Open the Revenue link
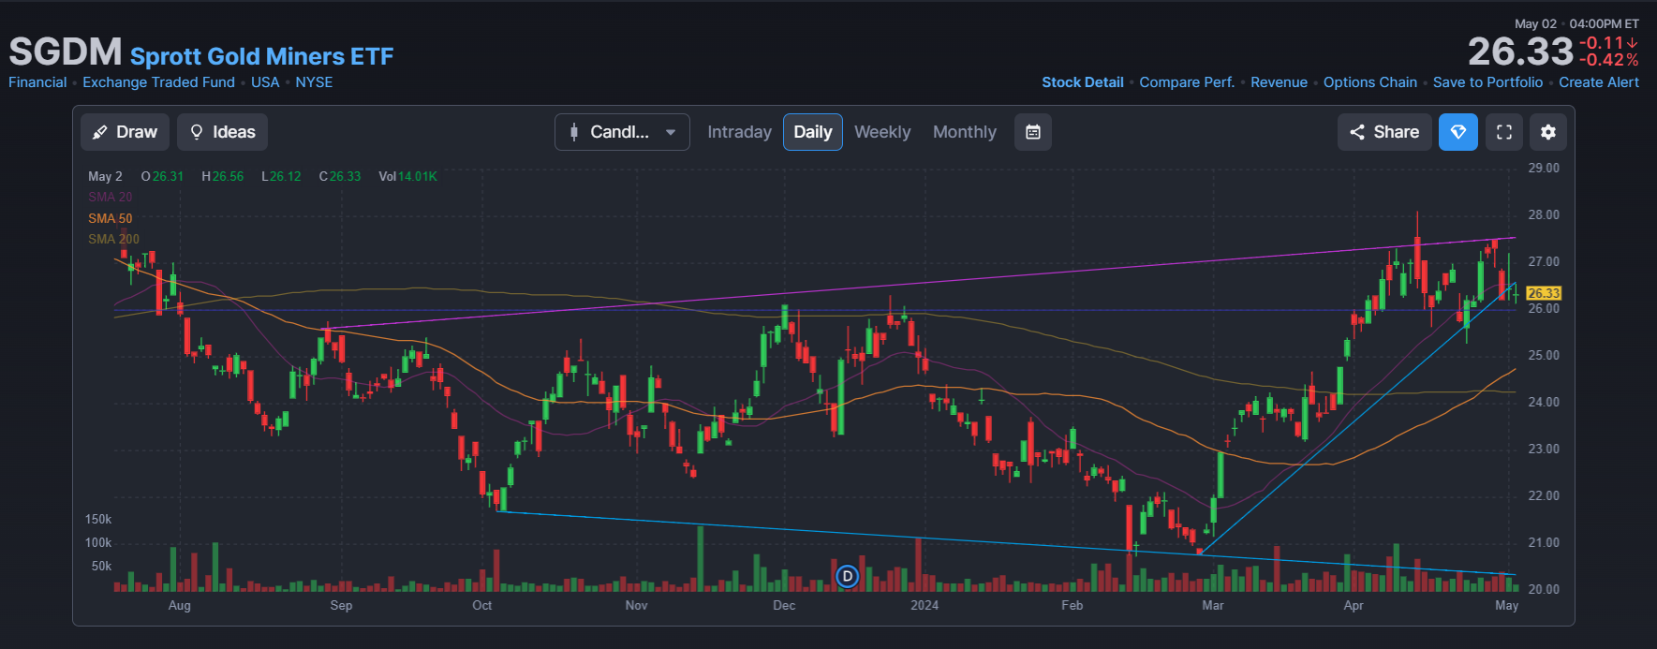Screen dimensions: 1657x649 coord(1279,82)
